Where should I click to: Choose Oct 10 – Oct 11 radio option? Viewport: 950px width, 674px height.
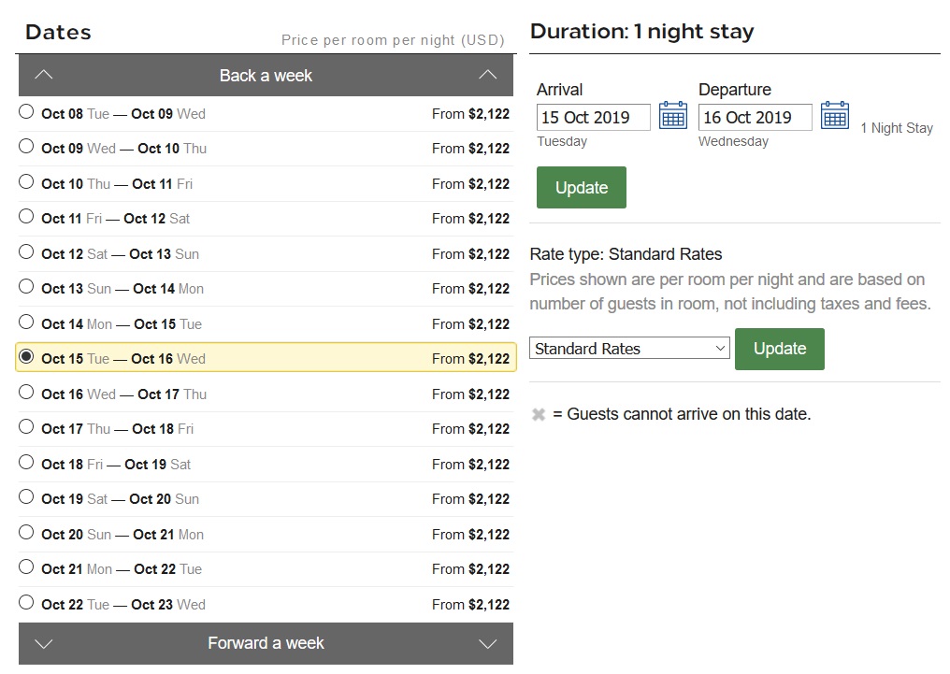point(26,182)
